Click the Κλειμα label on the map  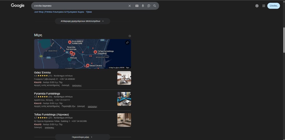pos(73,58)
